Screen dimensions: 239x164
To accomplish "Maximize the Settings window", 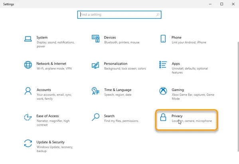I will point(221,4).
